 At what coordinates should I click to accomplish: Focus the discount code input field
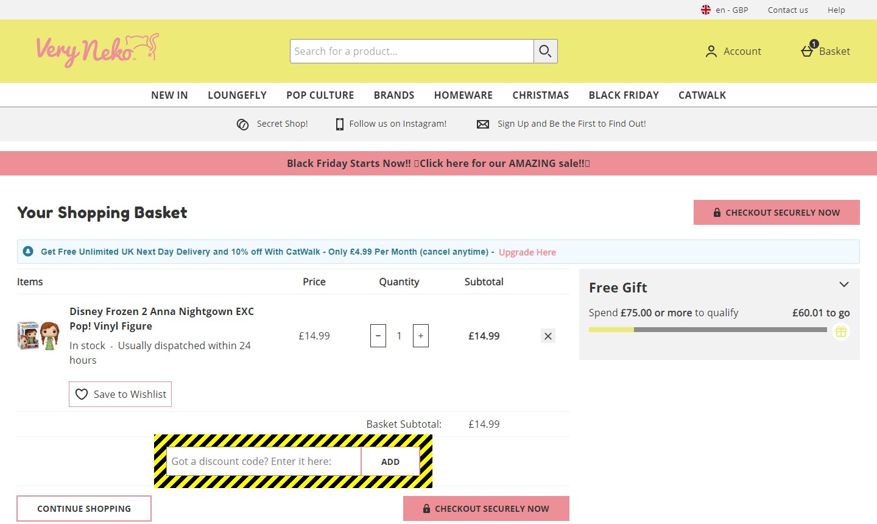point(264,461)
